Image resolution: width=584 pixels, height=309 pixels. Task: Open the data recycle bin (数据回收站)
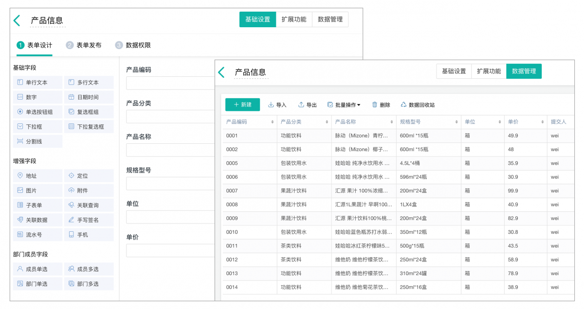pyautogui.click(x=418, y=104)
